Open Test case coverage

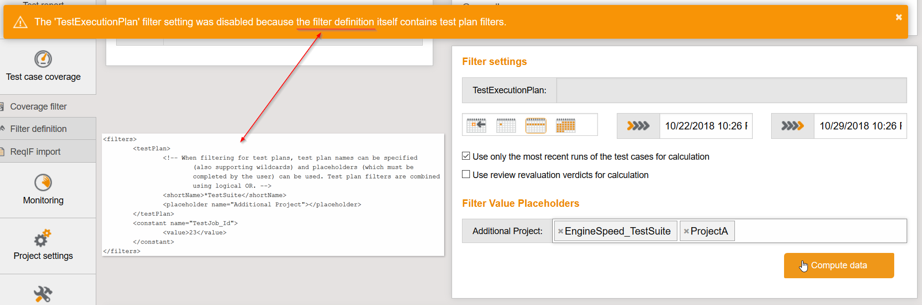coord(43,67)
